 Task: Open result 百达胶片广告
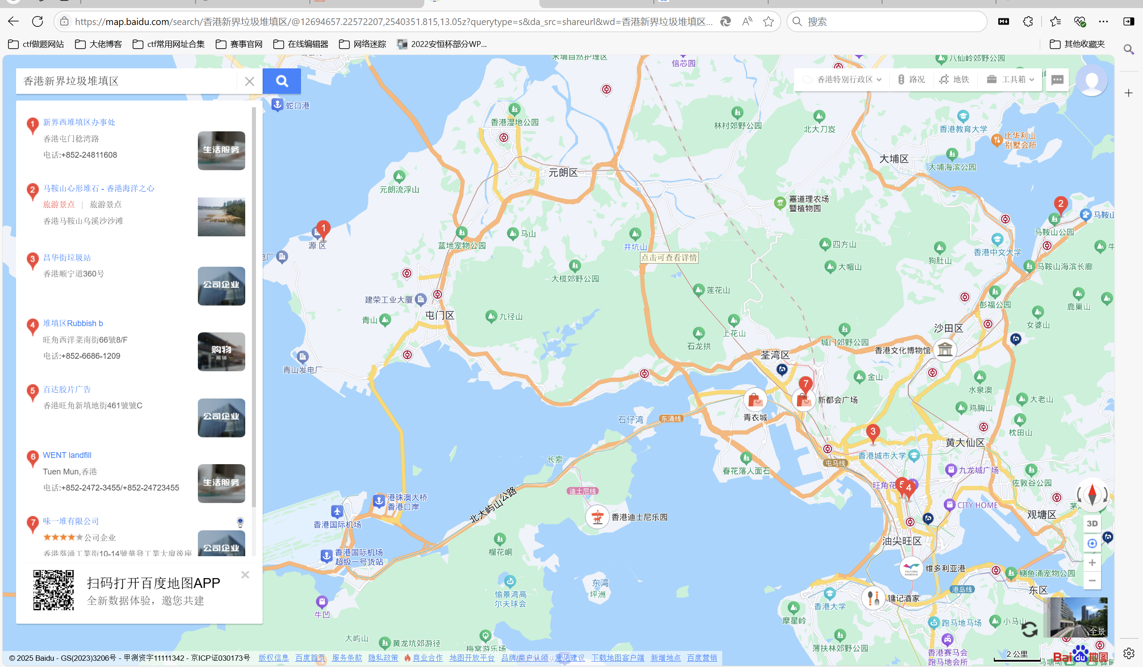pos(67,389)
